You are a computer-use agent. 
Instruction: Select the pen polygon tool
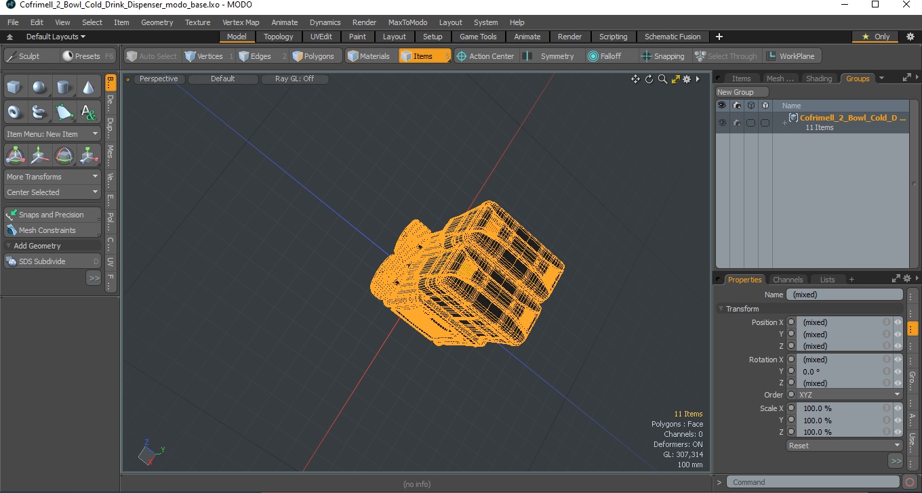64,112
